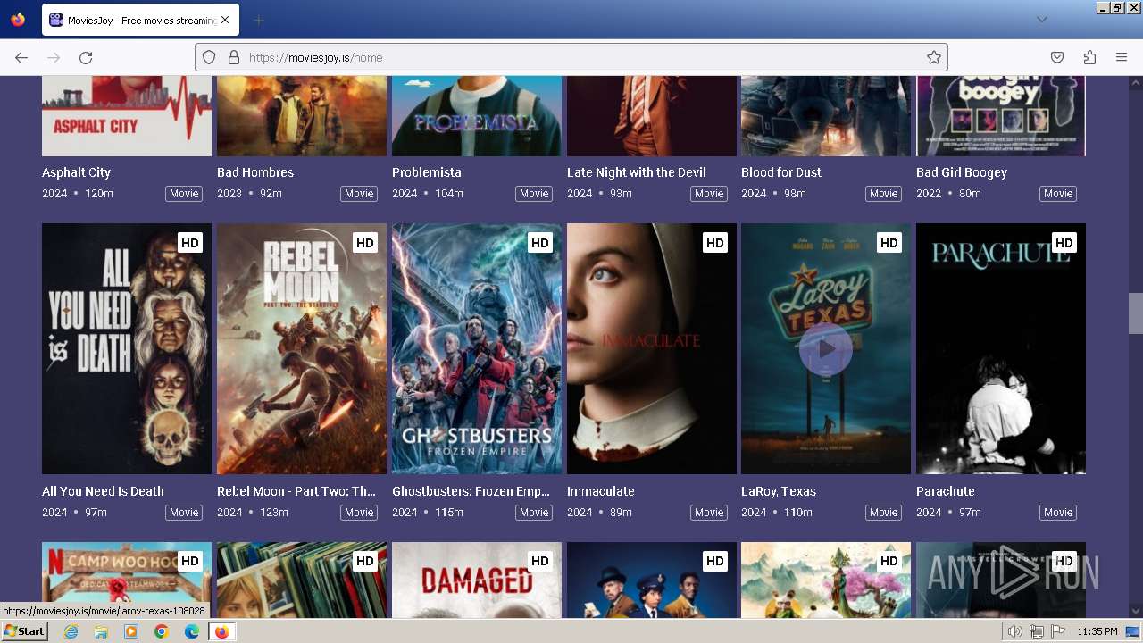The width and height of the screenshot is (1143, 643).
Task: Click the taskbar clock showing 11:35 PM
Action: pos(1097,631)
